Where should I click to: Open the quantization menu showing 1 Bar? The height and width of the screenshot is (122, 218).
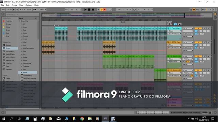tap(43, 9)
